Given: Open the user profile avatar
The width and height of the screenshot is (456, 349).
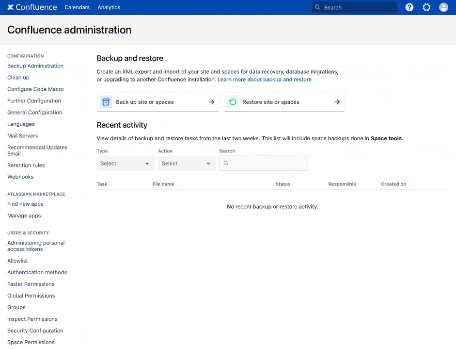Looking at the screenshot, I should tap(443, 7).
